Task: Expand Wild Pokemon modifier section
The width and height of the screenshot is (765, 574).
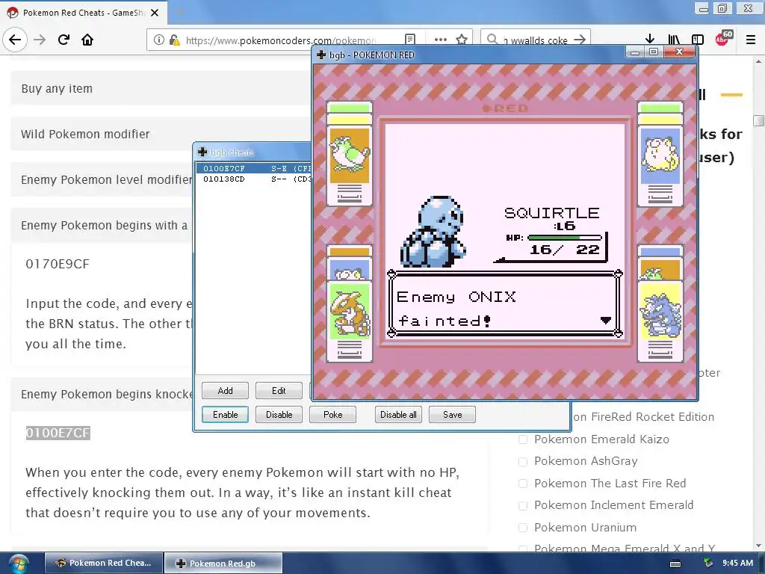Action: (x=161, y=134)
